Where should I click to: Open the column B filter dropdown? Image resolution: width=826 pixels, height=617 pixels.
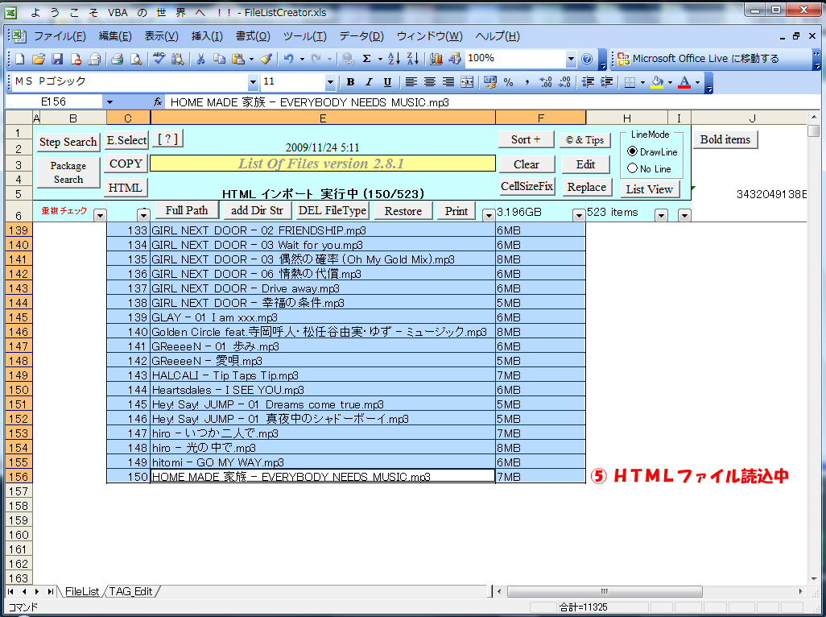coord(100,215)
